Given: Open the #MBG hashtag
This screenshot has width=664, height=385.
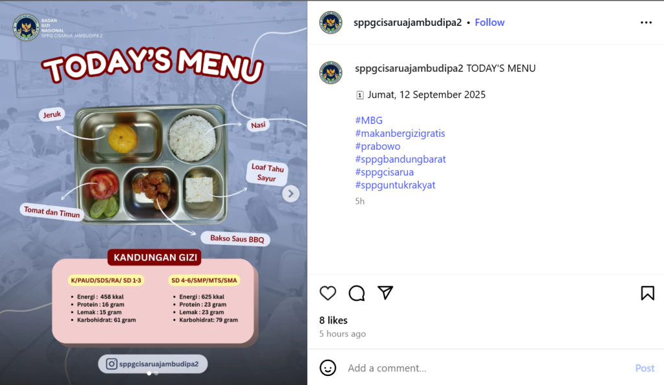Looking at the screenshot, I should 368,121.
